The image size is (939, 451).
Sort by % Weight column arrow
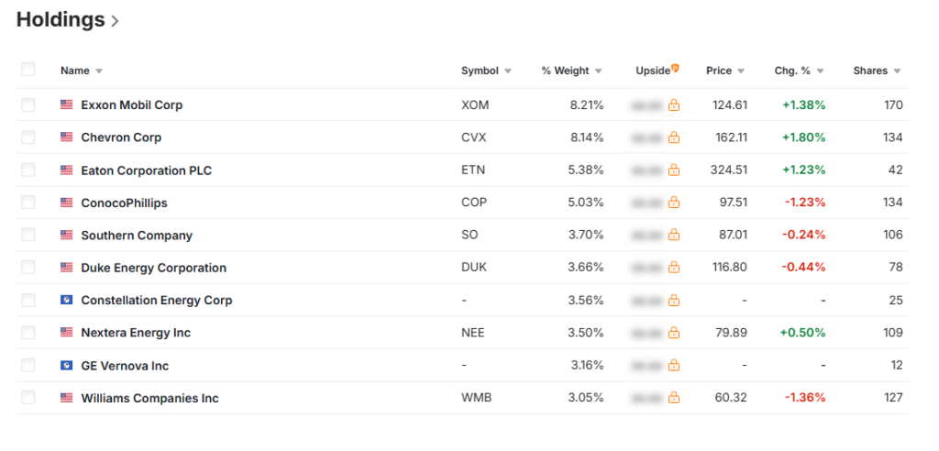pyautogui.click(x=598, y=71)
